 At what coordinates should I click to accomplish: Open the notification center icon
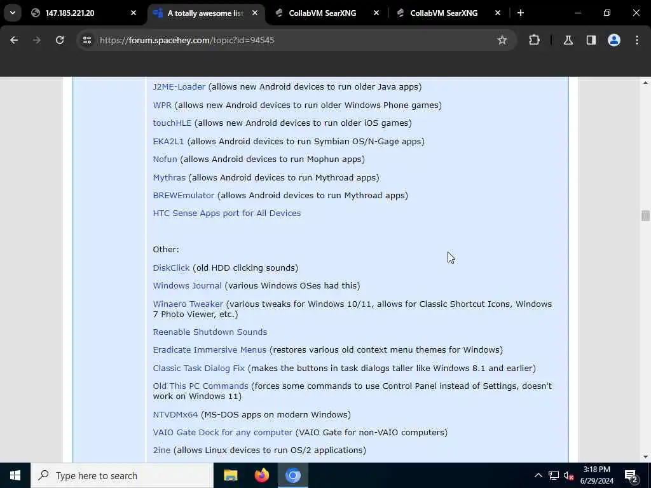(x=631, y=475)
